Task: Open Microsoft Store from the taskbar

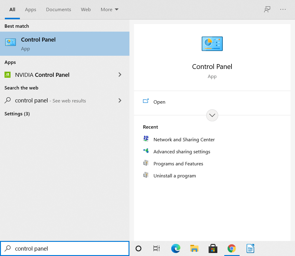Action: tap(213, 248)
